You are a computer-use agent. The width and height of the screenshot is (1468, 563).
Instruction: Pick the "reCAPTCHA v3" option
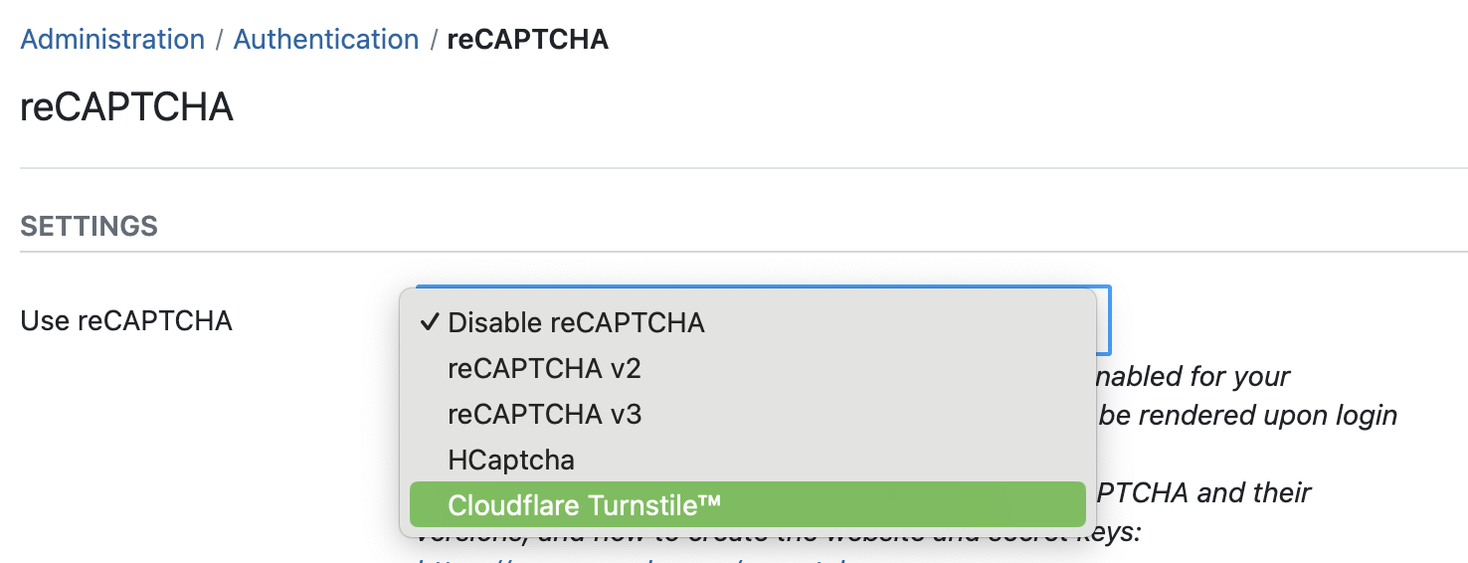click(x=544, y=414)
